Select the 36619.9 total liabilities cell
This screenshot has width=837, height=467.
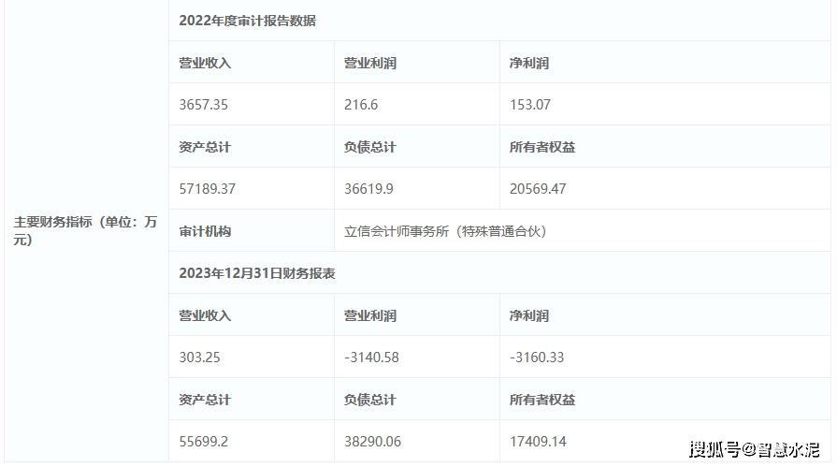369,189
